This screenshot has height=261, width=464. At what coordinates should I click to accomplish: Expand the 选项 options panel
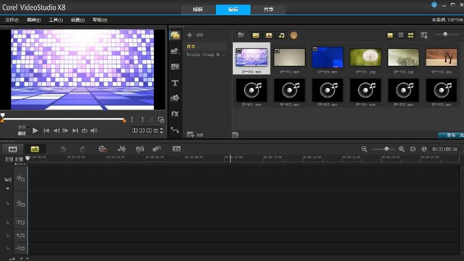[451, 135]
